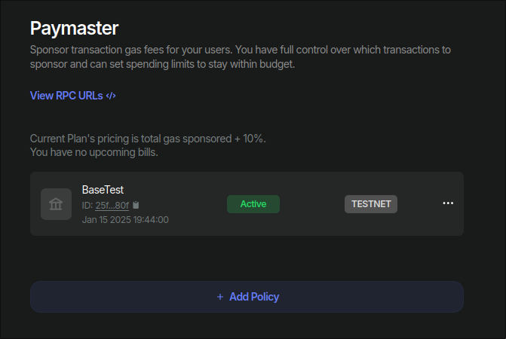506x339 pixels.
Task: Click the code brackets icon beside RPC URLs
Action: (111, 96)
